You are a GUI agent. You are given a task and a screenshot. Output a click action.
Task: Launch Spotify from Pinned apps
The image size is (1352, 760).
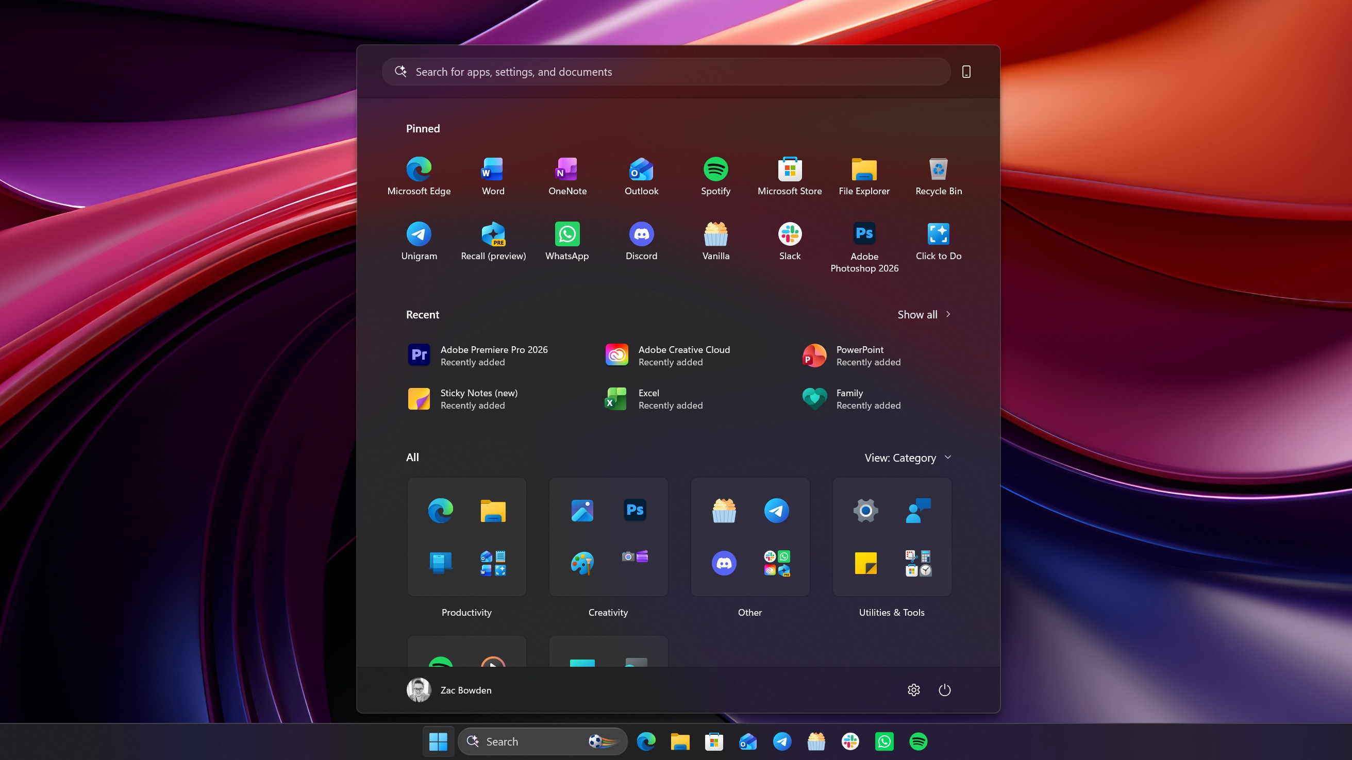(x=715, y=177)
